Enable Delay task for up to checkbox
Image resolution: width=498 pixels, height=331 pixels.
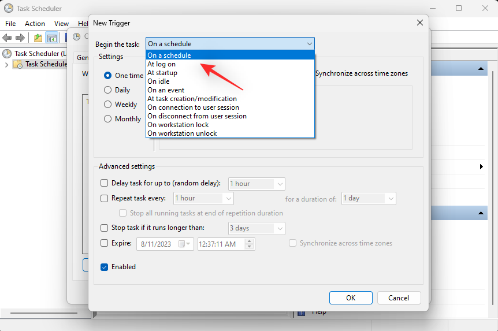coord(104,183)
